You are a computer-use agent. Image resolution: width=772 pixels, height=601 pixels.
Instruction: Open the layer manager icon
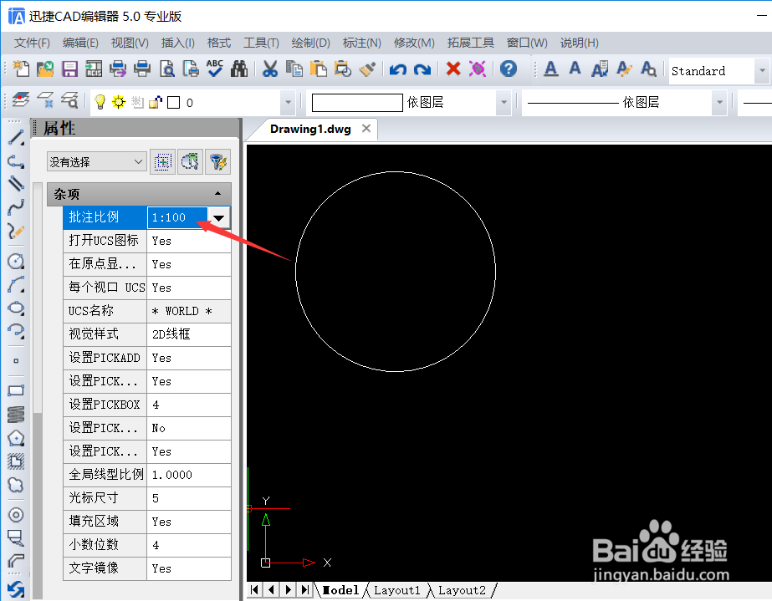click(20, 100)
